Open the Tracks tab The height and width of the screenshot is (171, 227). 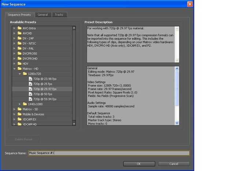[59, 15]
